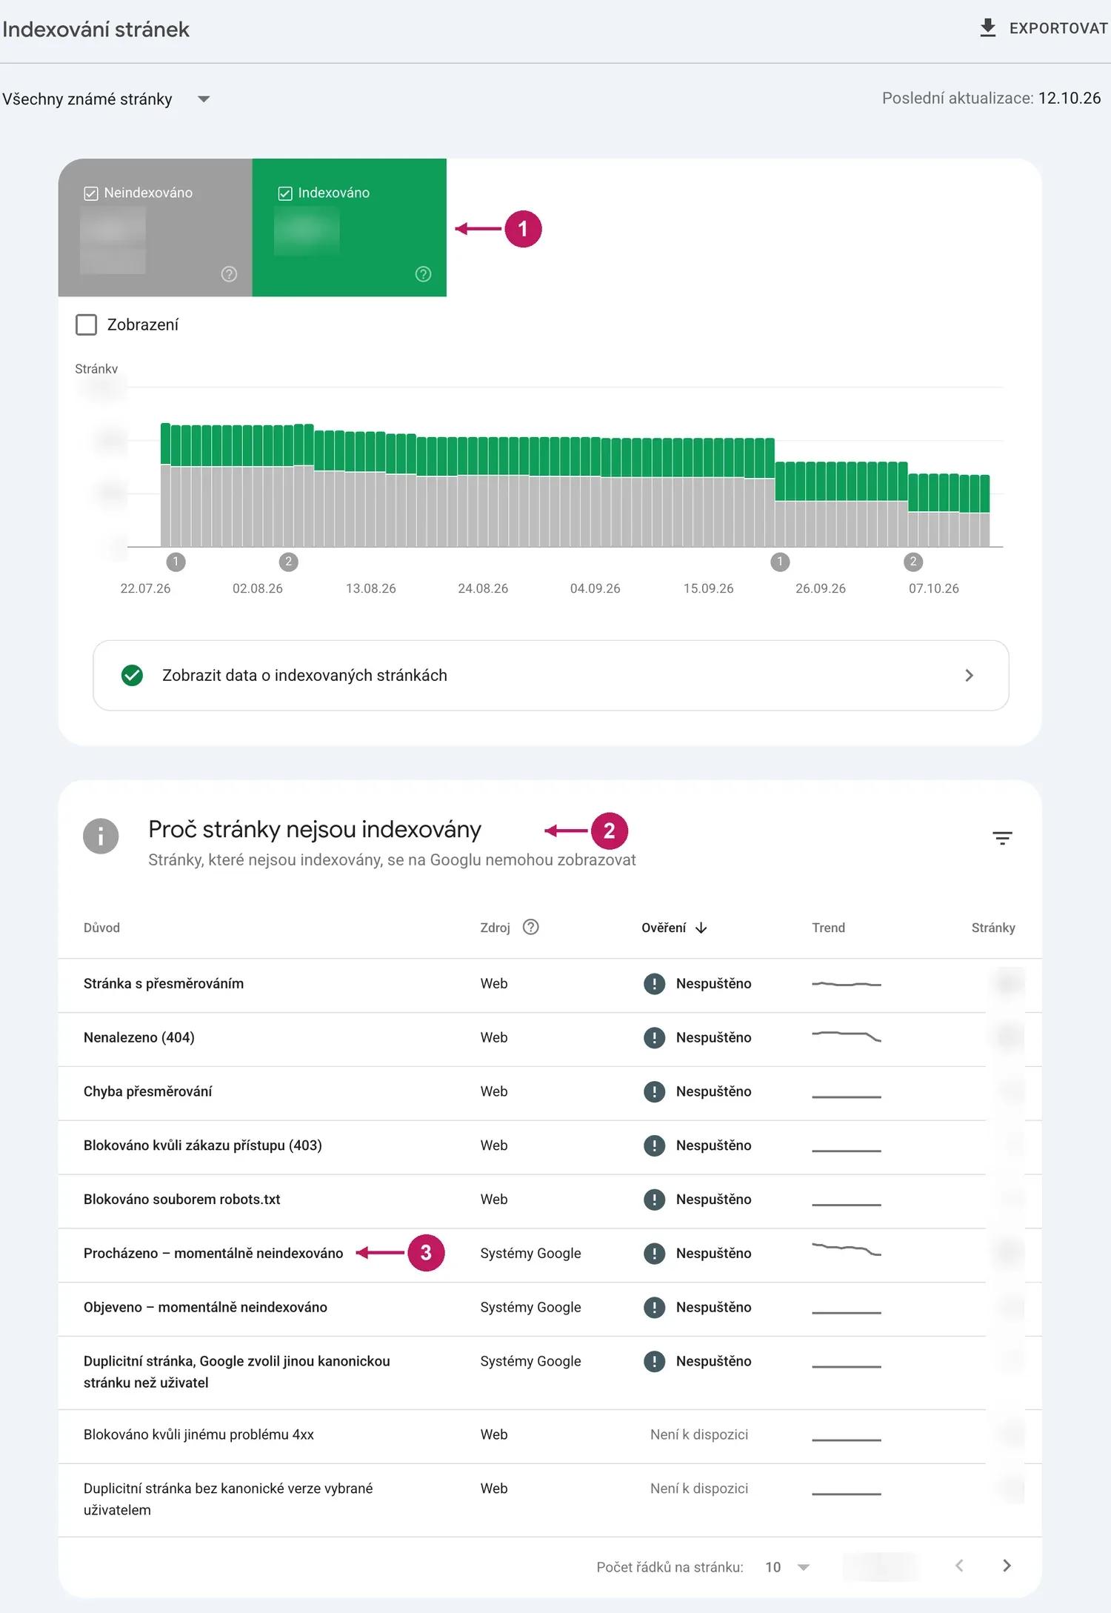The height and width of the screenshot is (1613, 1111).
Task: Click sort arrow beside Ověření header
Action: [701, 928]
